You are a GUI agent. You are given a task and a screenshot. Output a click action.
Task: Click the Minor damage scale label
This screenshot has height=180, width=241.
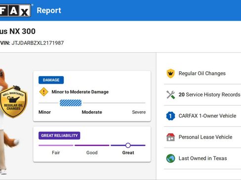coord(44,112)
